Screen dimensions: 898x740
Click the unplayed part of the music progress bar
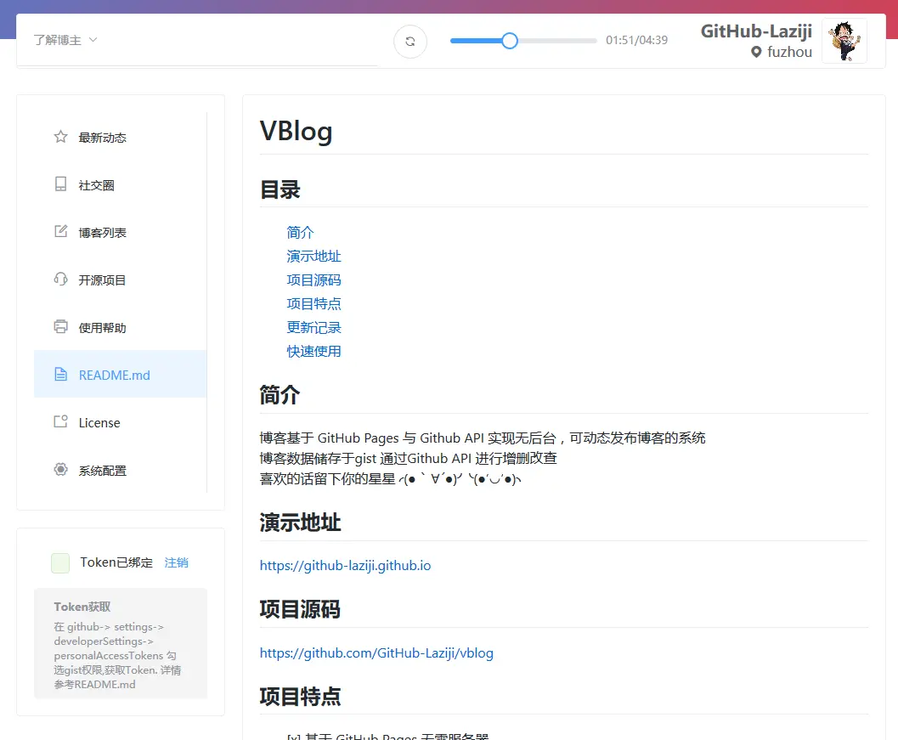[x=557, y=41]
